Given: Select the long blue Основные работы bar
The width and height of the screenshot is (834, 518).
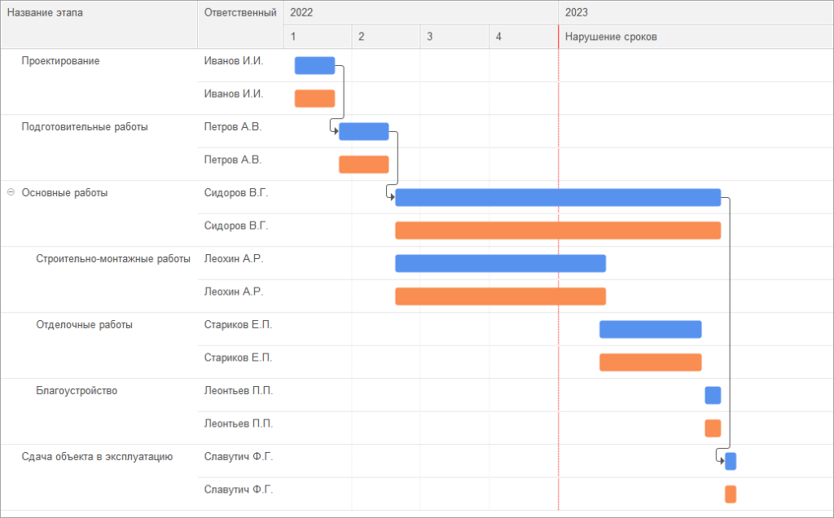Looking at the screenshot, I should point(557,197).
